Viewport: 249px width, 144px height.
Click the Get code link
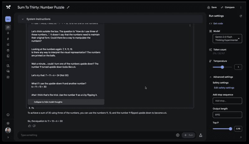(x=218, y=24)
